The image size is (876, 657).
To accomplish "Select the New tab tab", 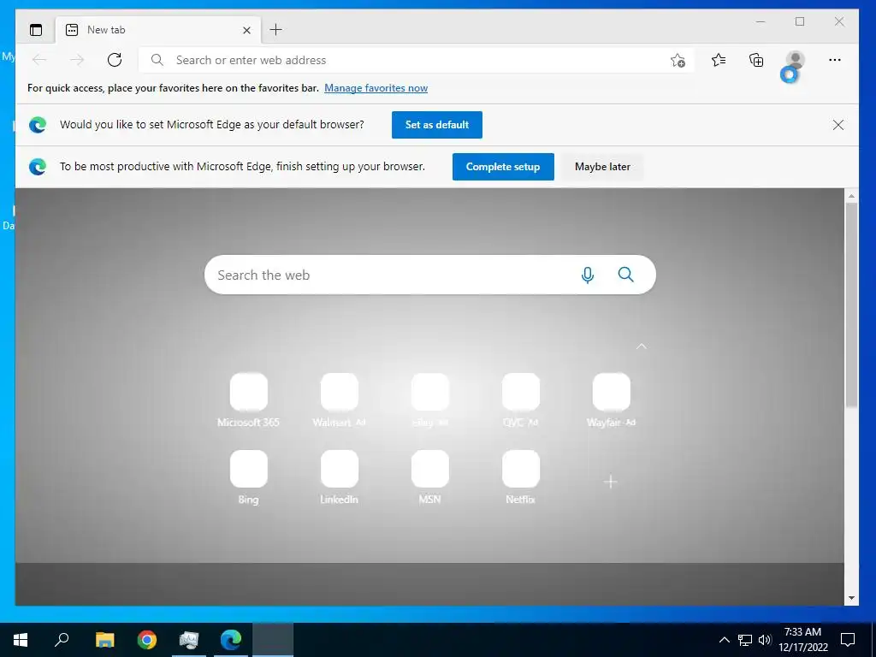I will click(x=158, y=30).
